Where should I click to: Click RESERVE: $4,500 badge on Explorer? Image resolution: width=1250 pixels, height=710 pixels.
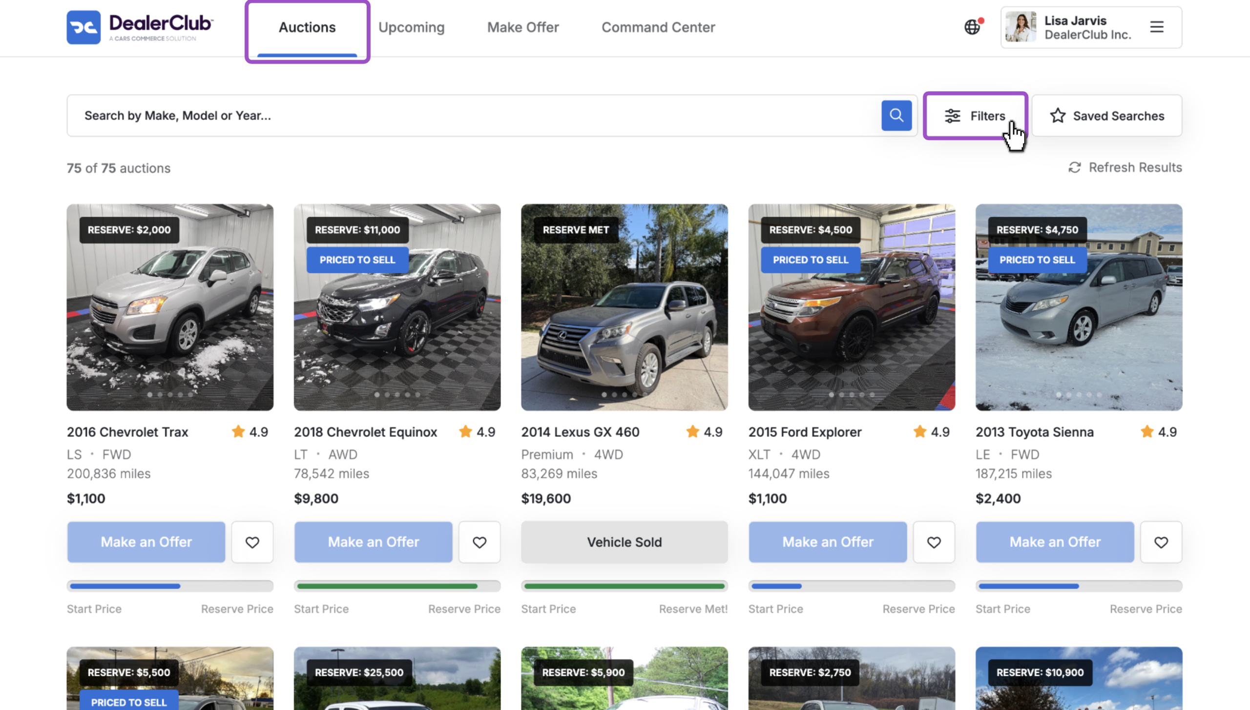[811, 230]
